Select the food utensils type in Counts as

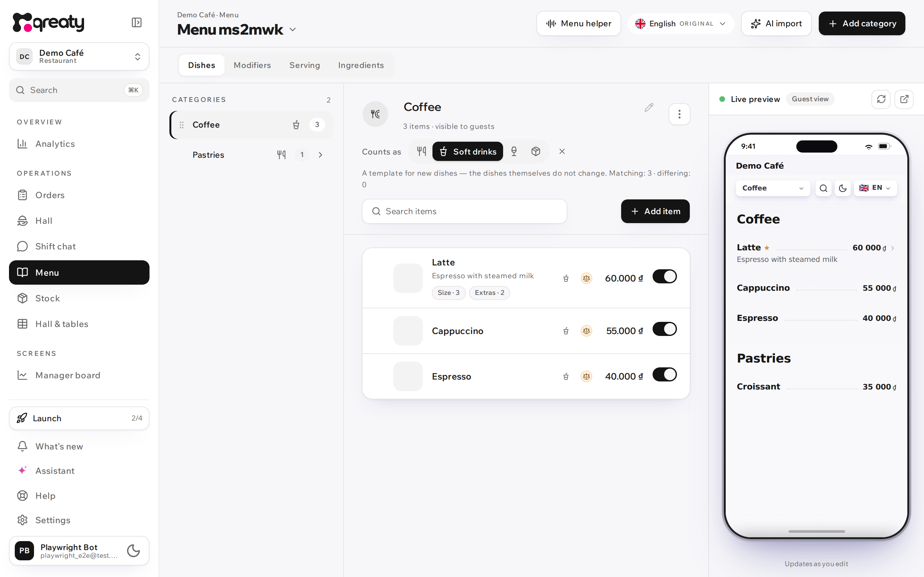click(422, 152)
